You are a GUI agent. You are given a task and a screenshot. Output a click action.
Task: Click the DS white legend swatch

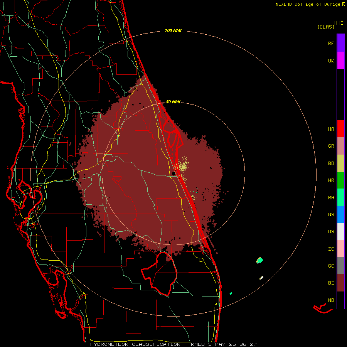tap(340, 231)
